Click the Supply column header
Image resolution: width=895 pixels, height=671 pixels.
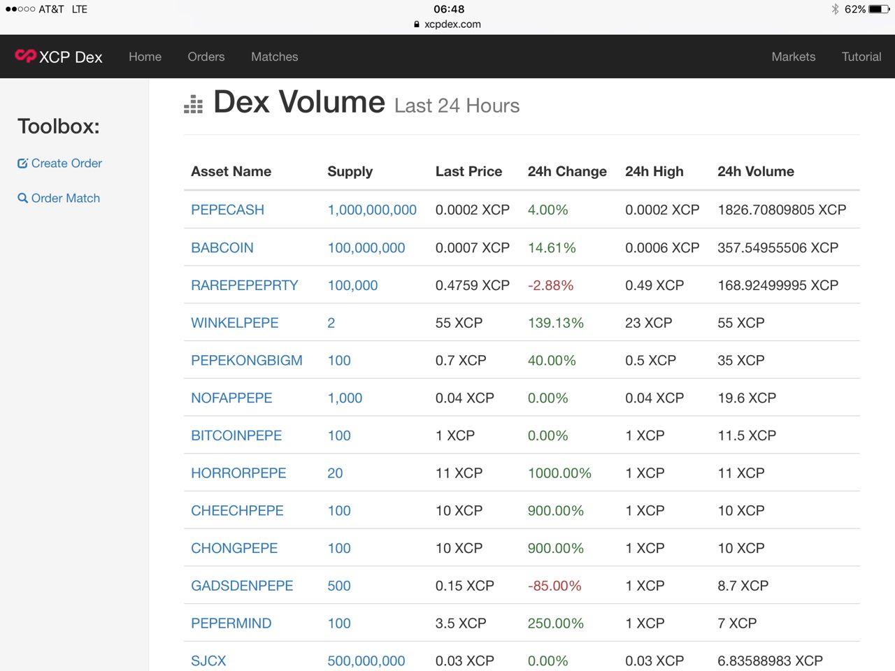(350, 172)
